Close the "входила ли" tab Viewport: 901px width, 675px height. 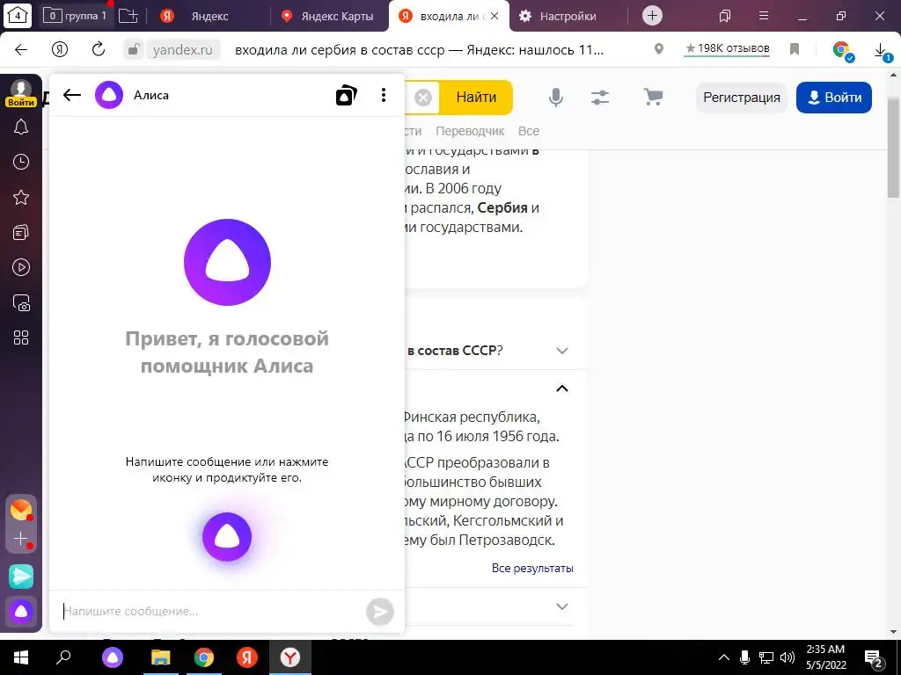(494, 16)
